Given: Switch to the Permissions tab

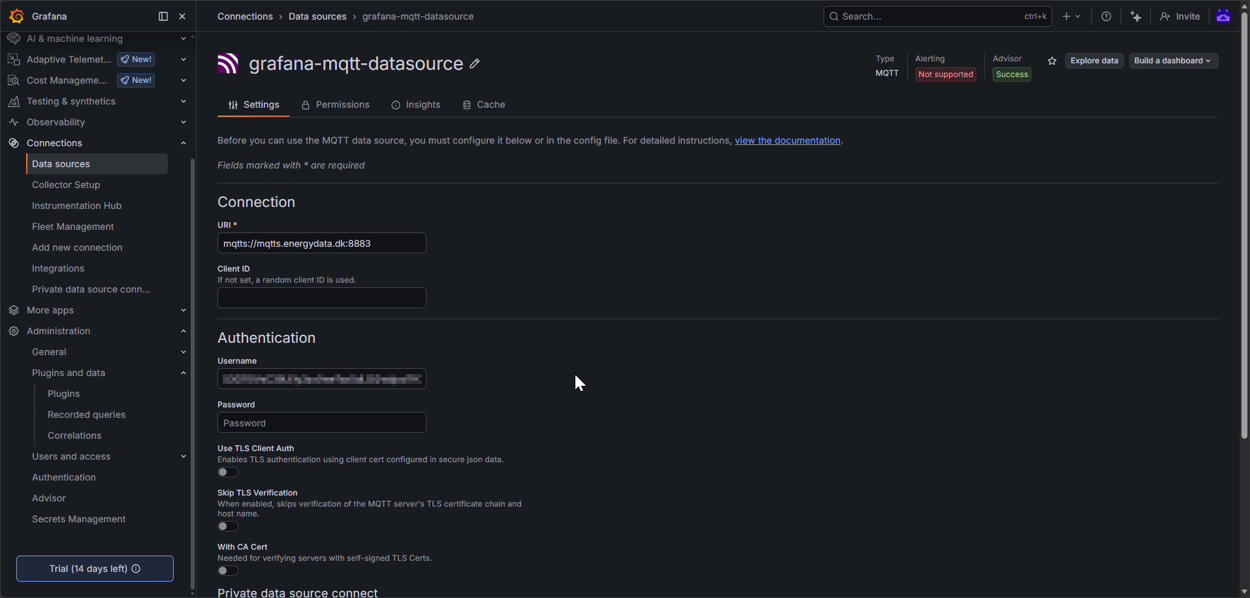Looking at the screenshot, I should [335, 104].
